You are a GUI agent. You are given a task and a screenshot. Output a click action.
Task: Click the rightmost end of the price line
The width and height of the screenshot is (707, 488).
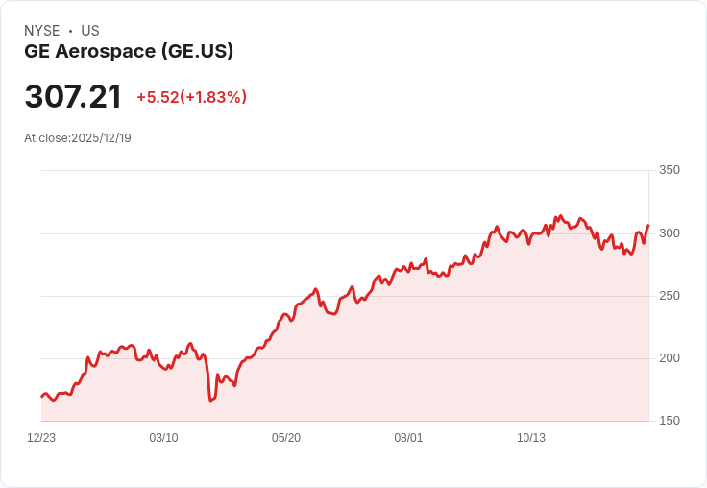(648, 225)
